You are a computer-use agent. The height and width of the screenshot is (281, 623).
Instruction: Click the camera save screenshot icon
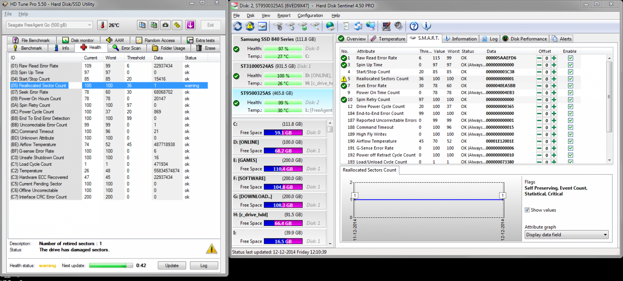pyautogui.click(x=166, y=25)
